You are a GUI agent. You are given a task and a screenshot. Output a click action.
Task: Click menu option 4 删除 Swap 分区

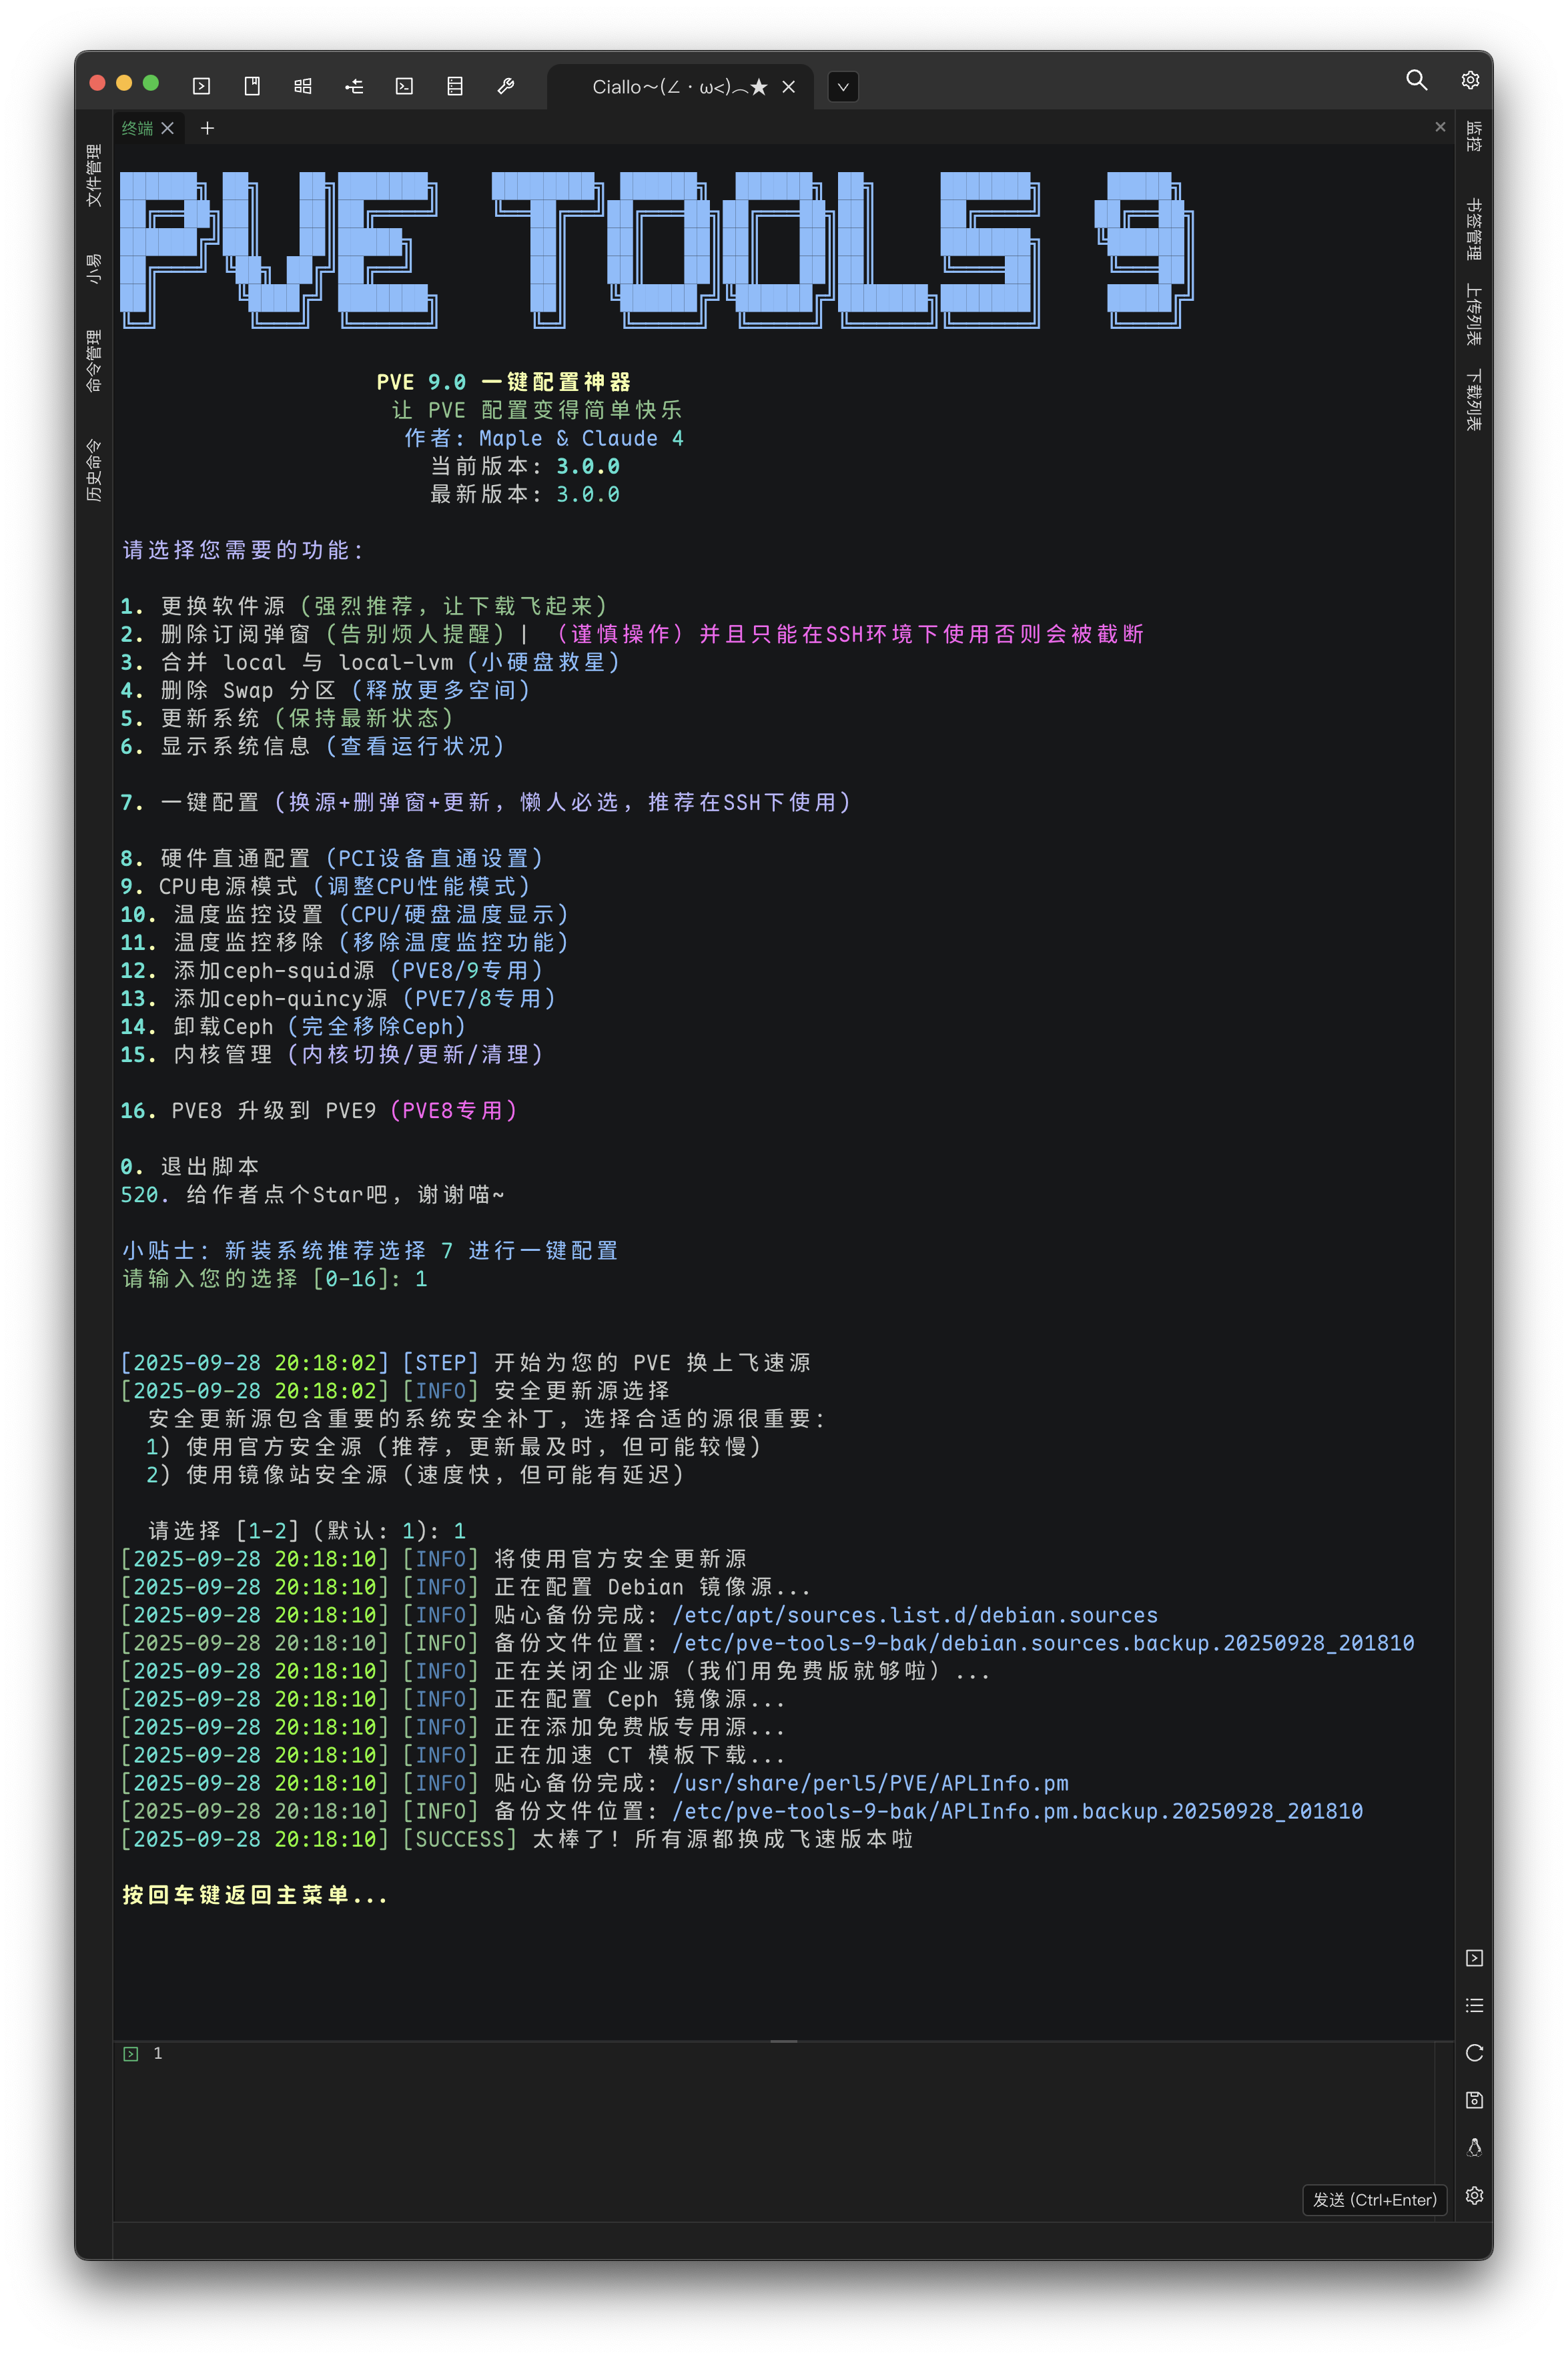coord(326,690)
